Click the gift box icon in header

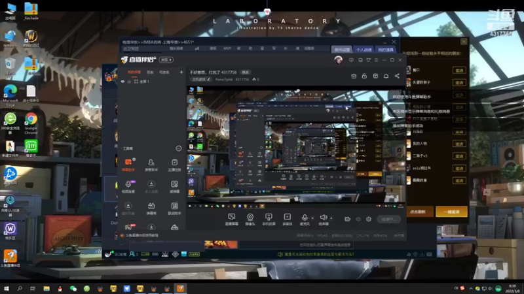[x=354, y=76]
